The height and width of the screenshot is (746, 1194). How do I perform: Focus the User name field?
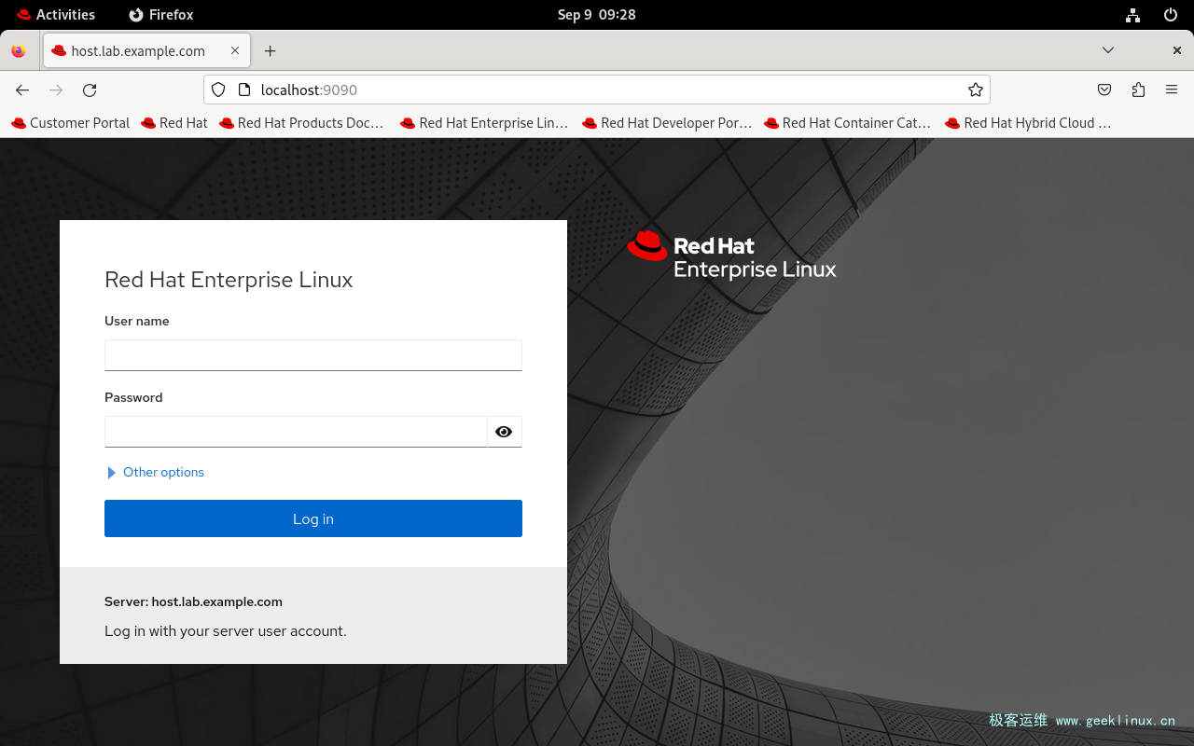pos(313,355)
